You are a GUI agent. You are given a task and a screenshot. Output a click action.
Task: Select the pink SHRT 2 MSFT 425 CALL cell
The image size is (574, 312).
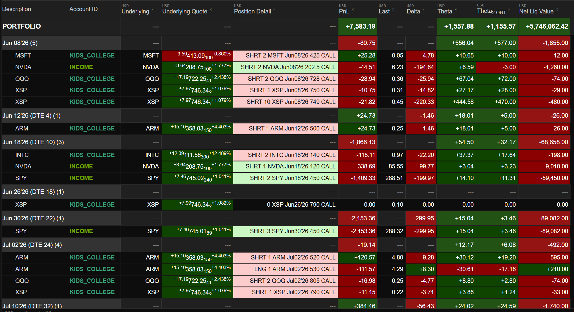(286, 55)
